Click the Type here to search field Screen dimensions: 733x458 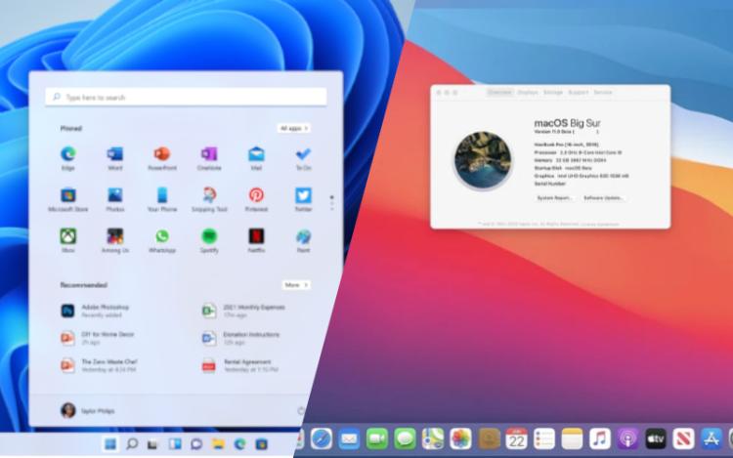[186, 97]
